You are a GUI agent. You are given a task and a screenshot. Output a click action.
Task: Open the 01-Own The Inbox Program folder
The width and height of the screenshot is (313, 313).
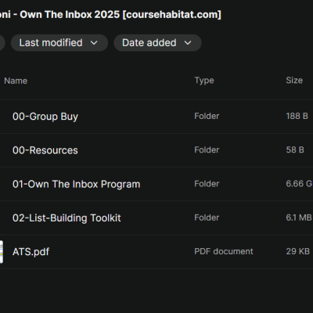pyautogui.click(x=76, y=184)
